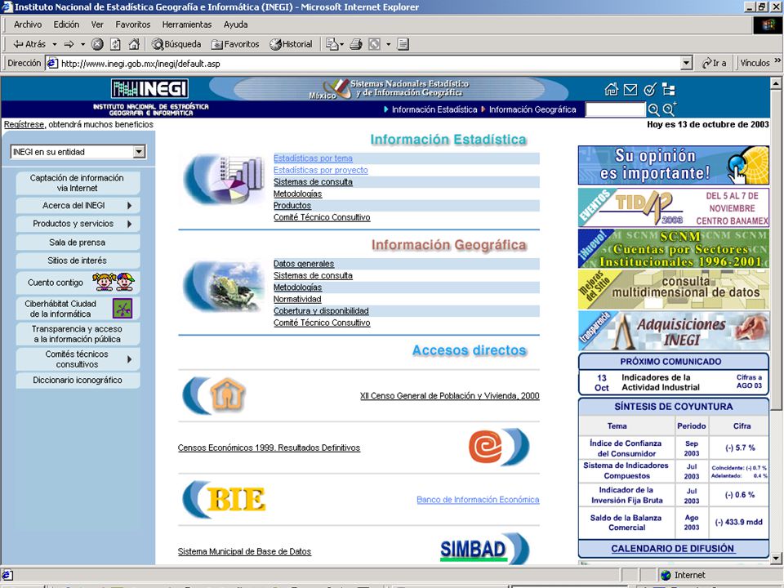Image resolution: width=784 pixels, height=588 pixels.
Task: Expand the Acerca del INEGI submenu
Action: (x=130, y=206)
